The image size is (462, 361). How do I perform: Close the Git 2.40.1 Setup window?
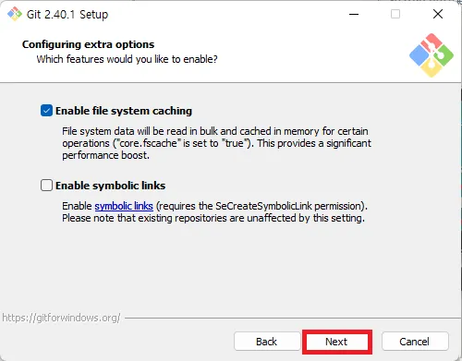point(438,14)
